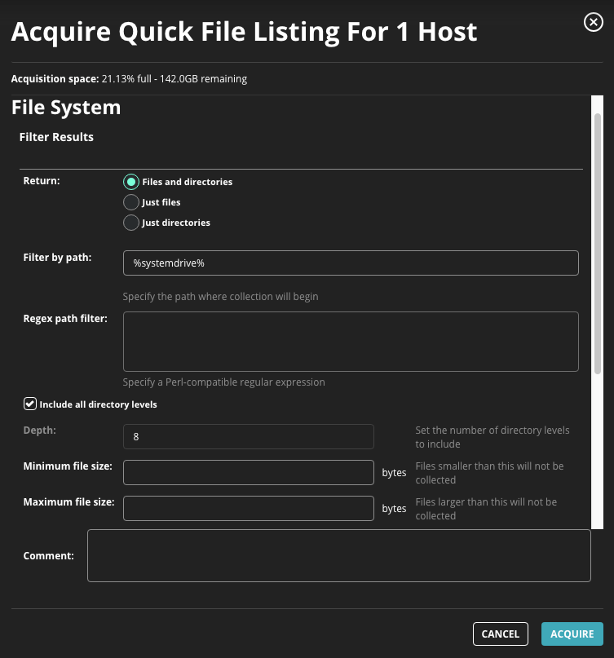Uncheck Include all directory levels
This screenshot has width=614, height=658.
click(x=30, y=404)
